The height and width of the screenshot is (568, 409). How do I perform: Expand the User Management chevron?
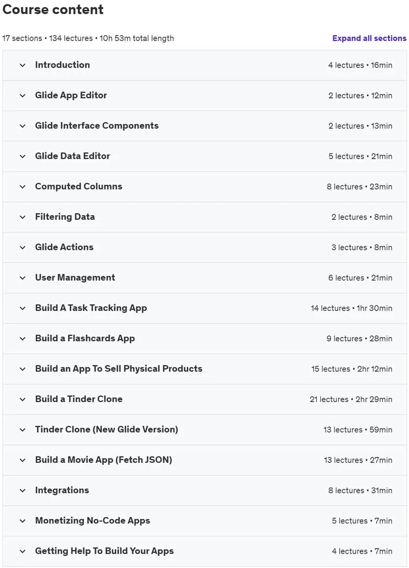(23, 278)
